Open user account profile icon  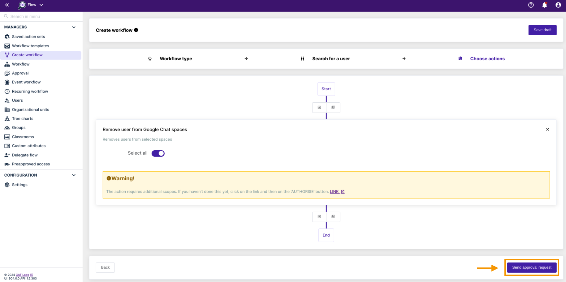558,5
